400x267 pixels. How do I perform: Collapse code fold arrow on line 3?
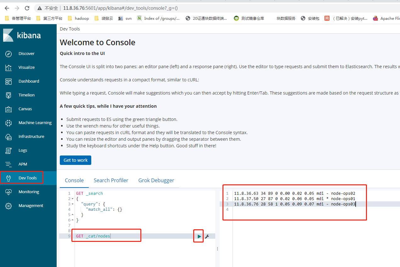click(x=73, y=204)
